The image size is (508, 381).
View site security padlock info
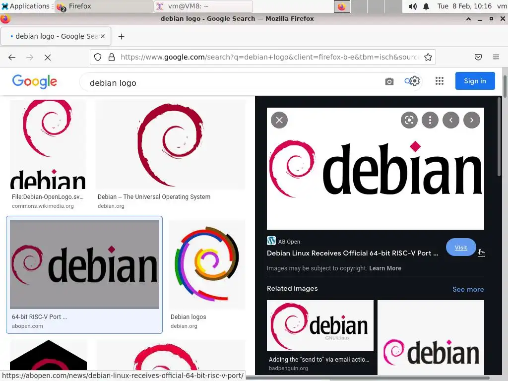pyautogui.click(x=112, y=58)
